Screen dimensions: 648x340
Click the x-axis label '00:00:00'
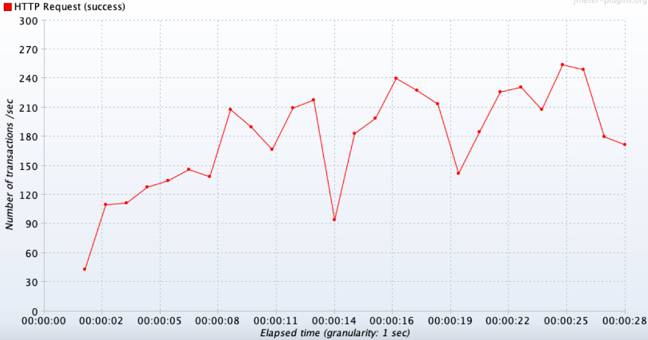click(44, 320)
